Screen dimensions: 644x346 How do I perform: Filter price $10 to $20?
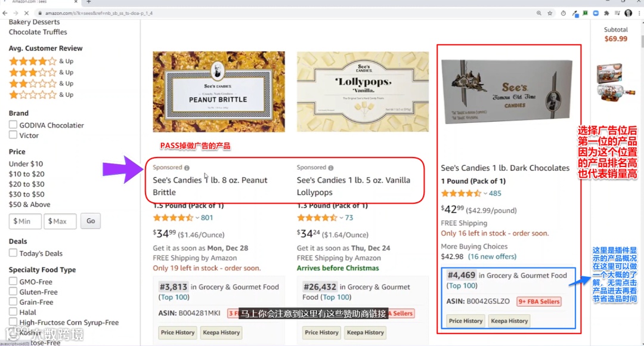pyautogui.click(x=27, y=174)
